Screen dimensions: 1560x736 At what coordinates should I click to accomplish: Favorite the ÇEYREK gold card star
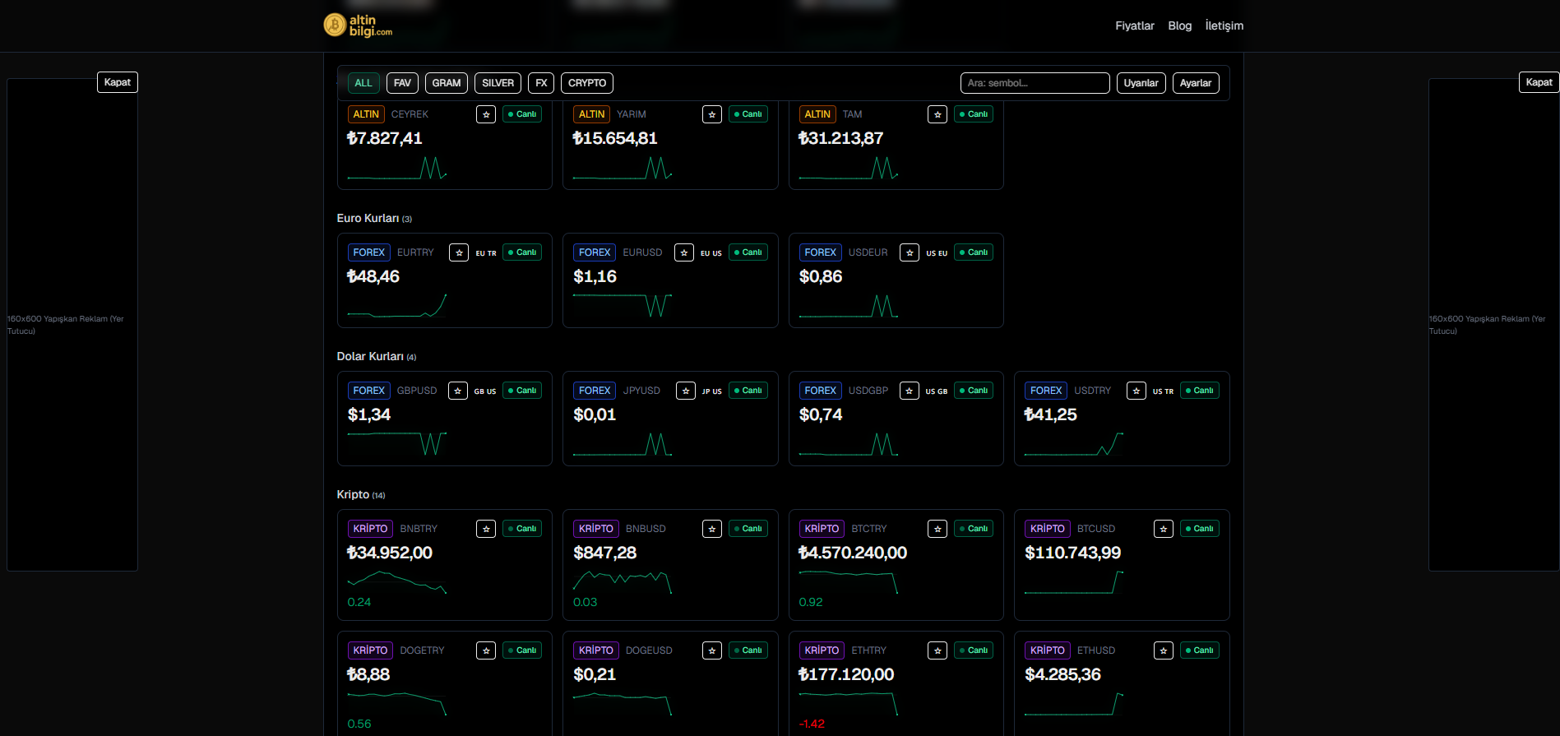coord(486,114)
